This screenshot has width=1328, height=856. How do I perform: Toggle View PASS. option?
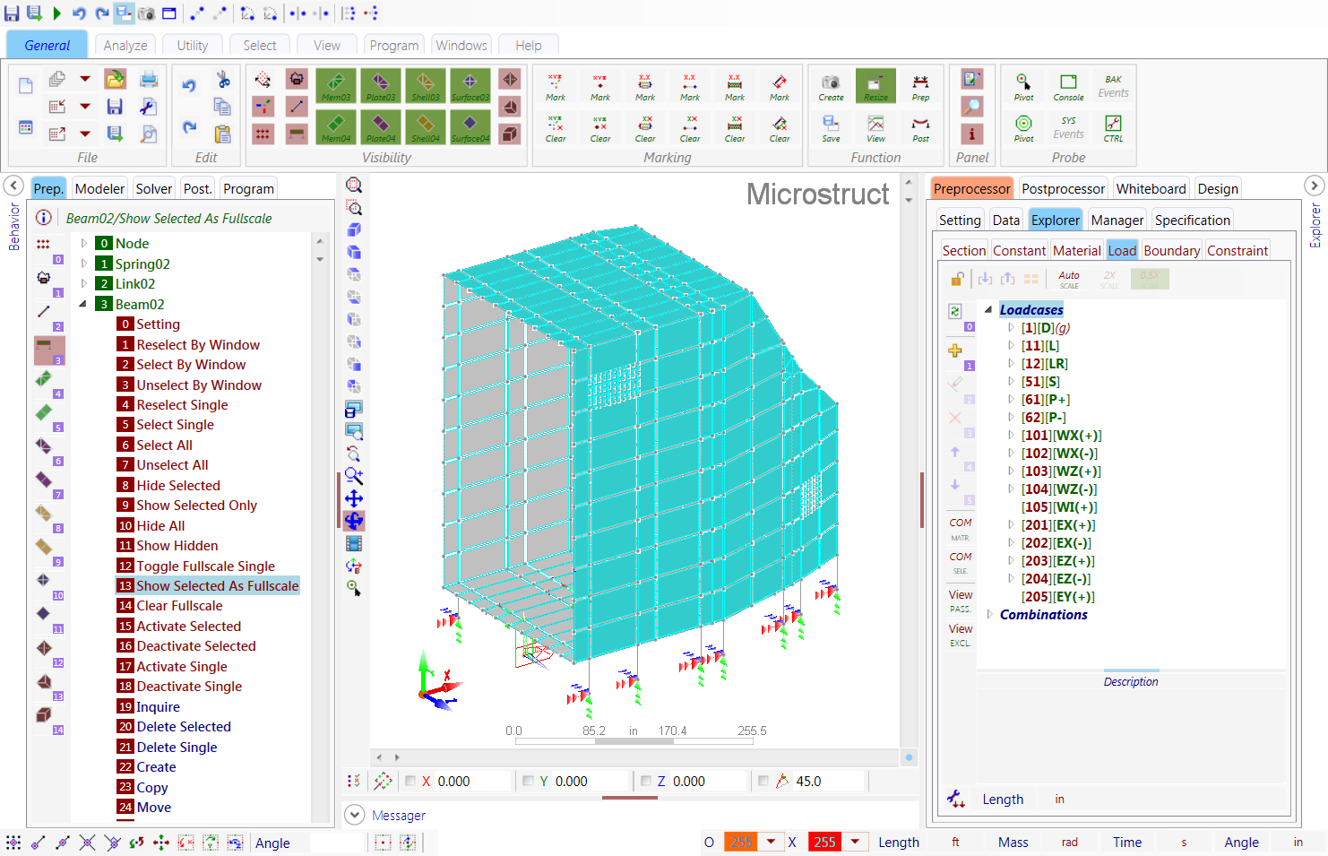pyautogui.click(x=961, y=601)
